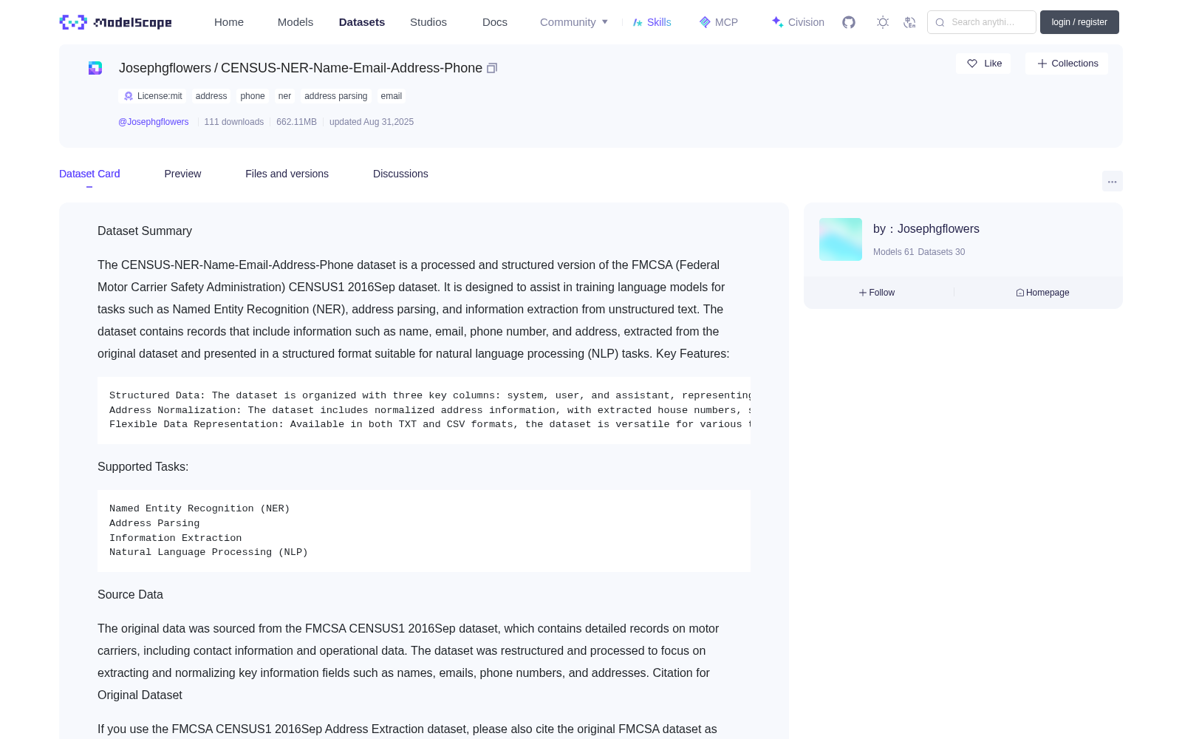This screenshot has height=739, width=1182.
Task: Click the Natural Language Processing (NLP) line
Action: click(208, 552)
